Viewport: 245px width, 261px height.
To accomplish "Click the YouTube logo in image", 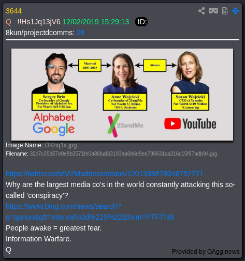I will pyautogui.click(x=190, y=124).
